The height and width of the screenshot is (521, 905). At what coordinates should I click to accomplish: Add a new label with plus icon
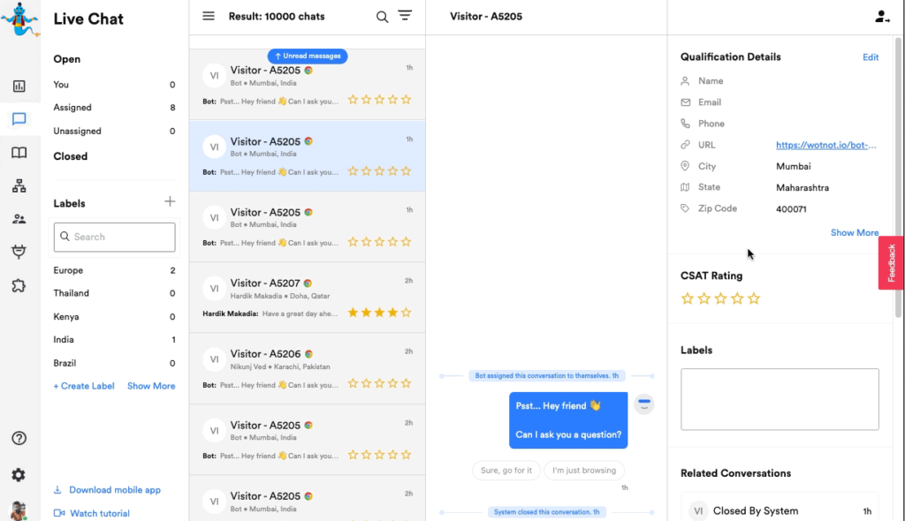[170, 202]
